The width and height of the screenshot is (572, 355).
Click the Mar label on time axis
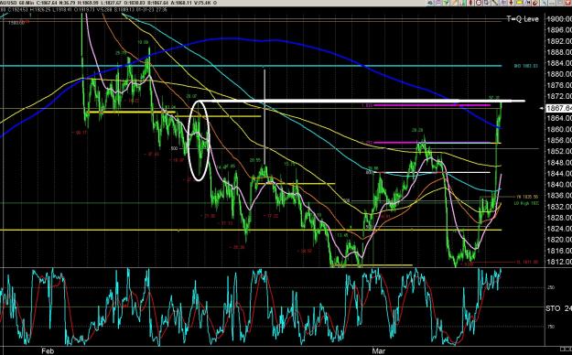pos(379,351)
